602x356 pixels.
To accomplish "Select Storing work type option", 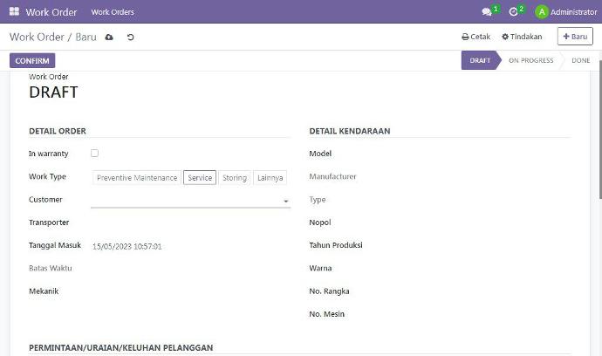I will pos(235,177).
